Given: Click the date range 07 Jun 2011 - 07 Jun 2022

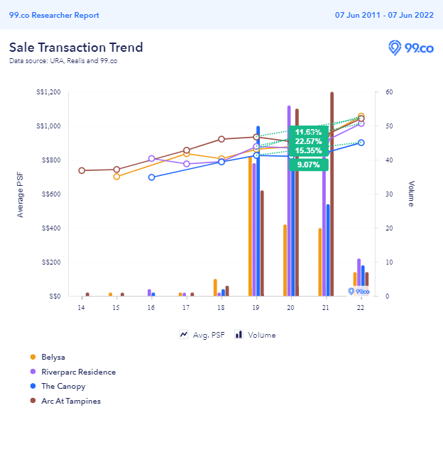Looking at the screenshot, I should pyautogui.click(x=384, y=15).
